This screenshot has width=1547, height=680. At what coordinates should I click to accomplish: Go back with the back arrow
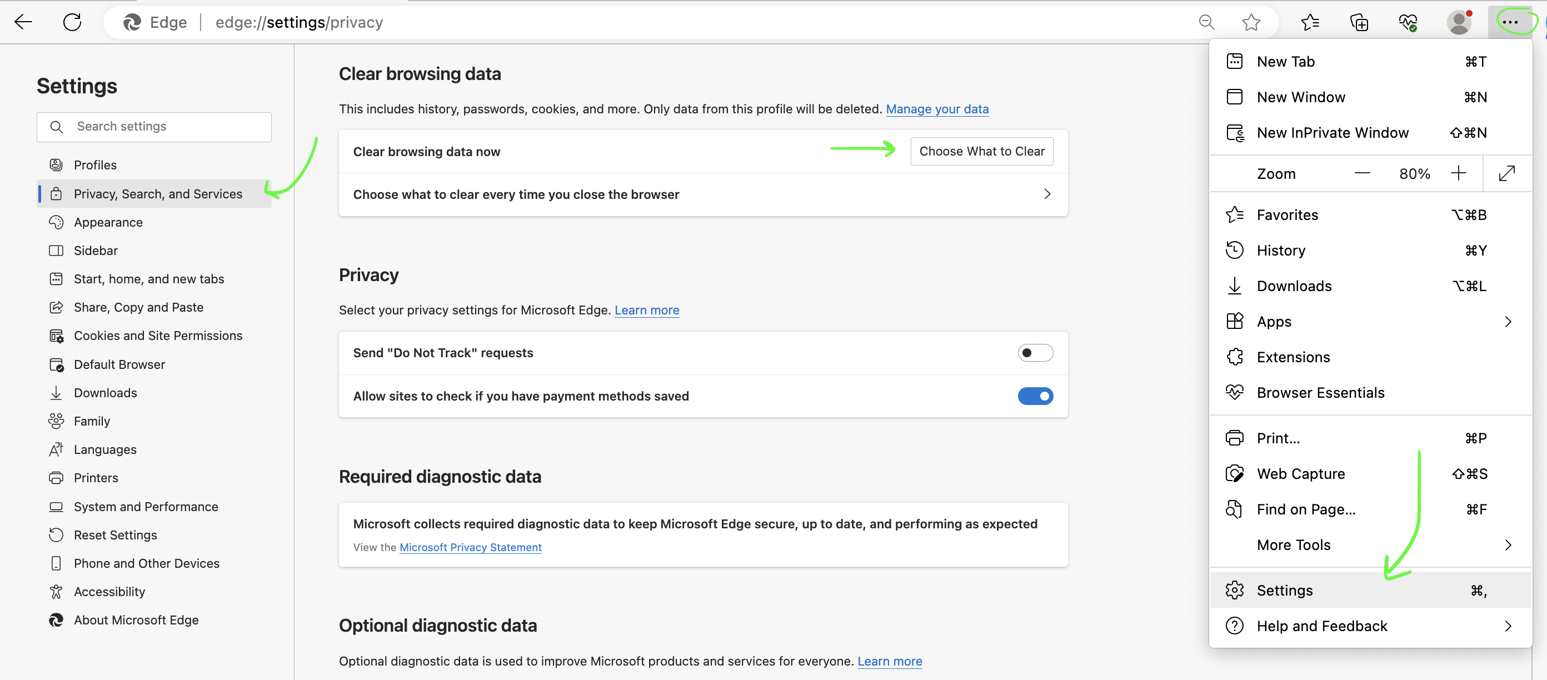[23, 22]
